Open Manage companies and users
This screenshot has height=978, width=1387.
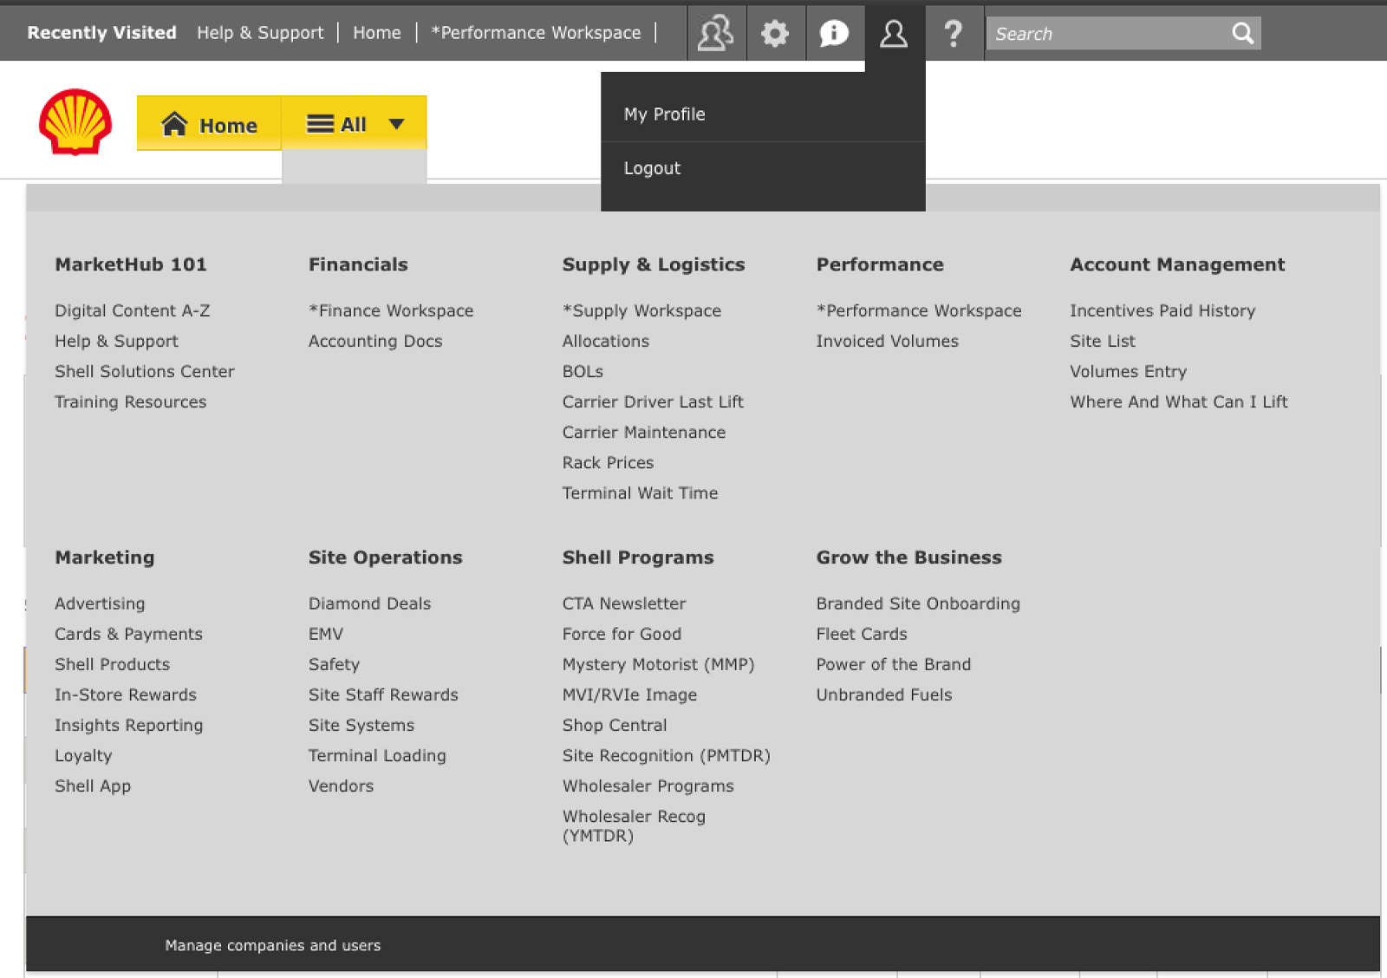[x=272, y=945]
